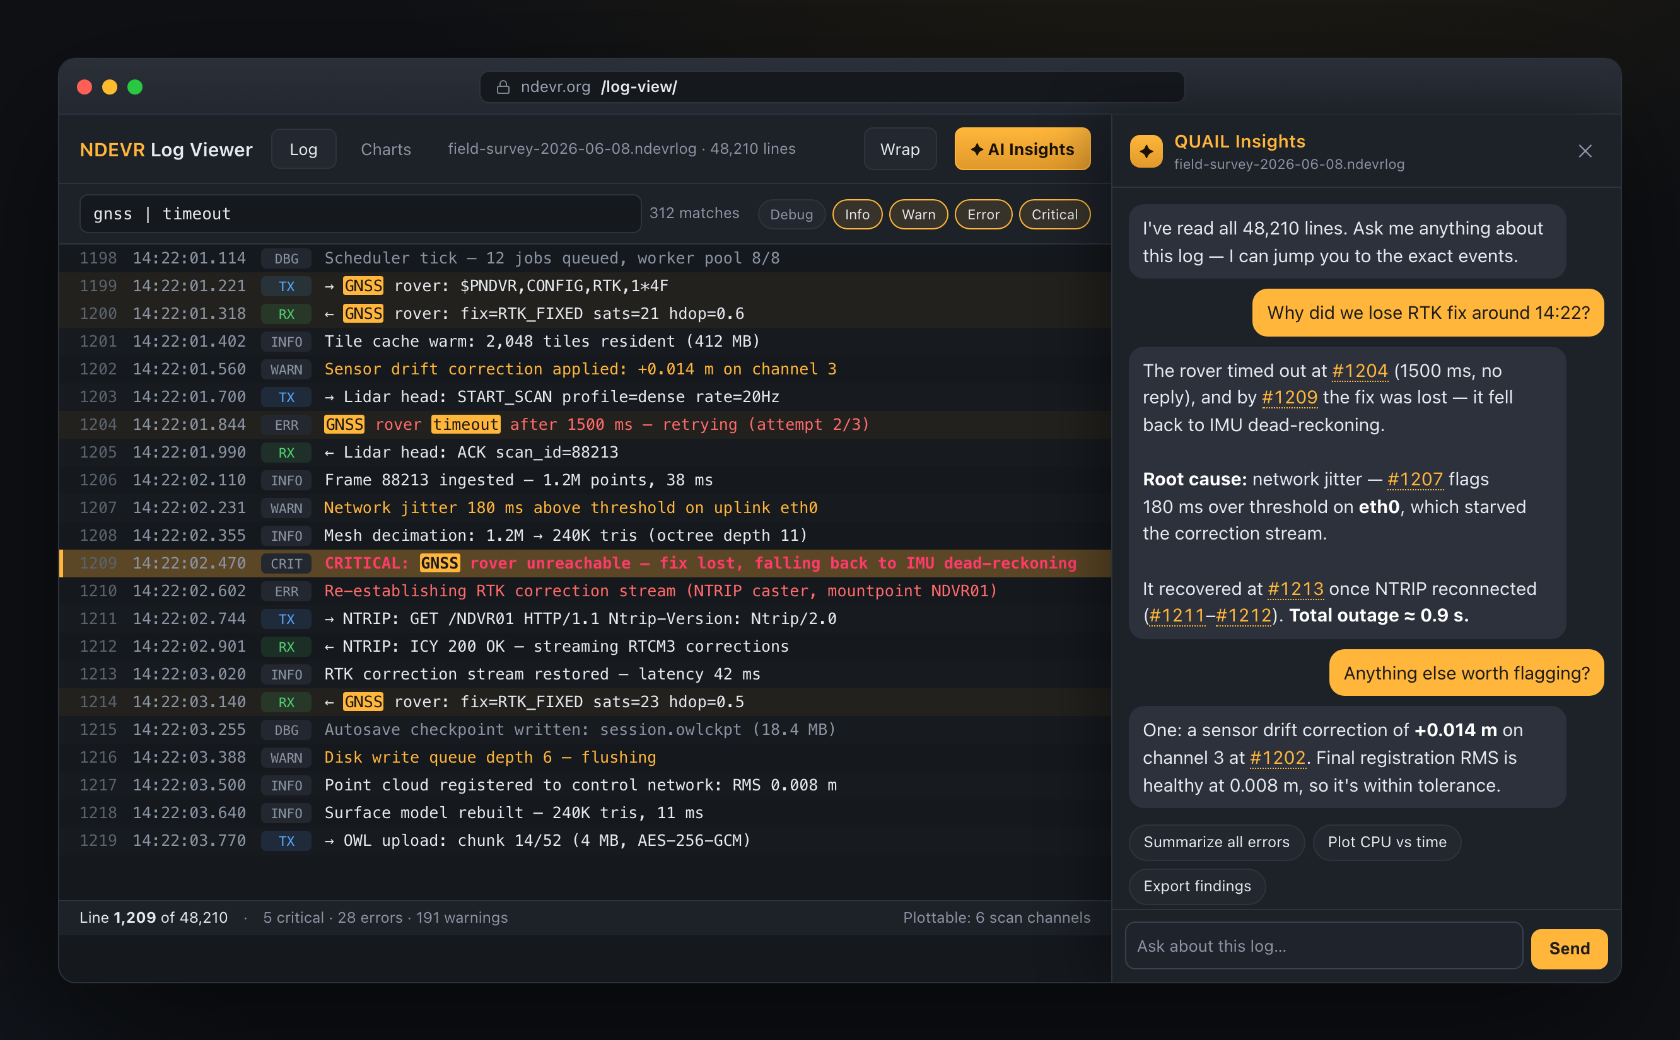Toggle the Info level filter
This screenshot has height=1040, width=1680.
(857, 214)
